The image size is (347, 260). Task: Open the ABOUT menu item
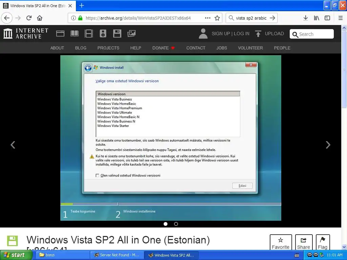(x=57, y=48)
